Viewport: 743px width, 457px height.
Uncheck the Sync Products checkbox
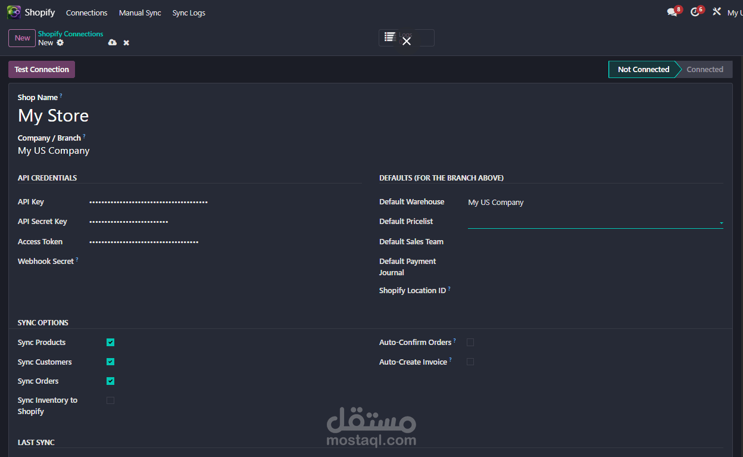tap(110, 343)
